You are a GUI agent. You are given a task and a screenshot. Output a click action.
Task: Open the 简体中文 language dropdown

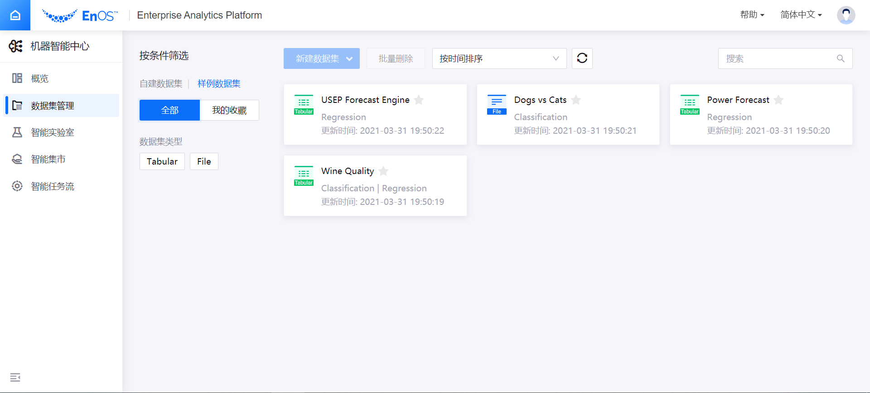click(801, 15)
